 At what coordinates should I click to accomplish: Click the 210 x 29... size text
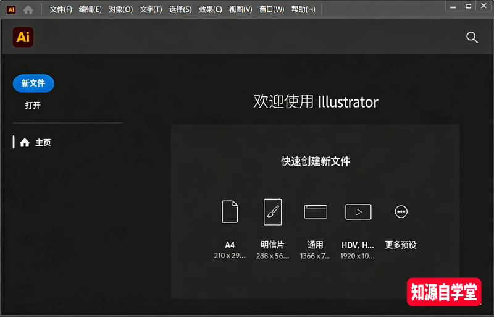click(x=230, y=256)
